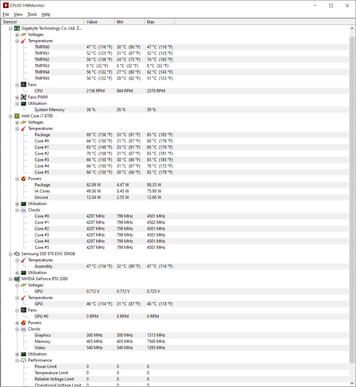This screenshot has width=356, height=387.
Task: Click the 2156 RPM CPU fan value
Action: point(95,91)
